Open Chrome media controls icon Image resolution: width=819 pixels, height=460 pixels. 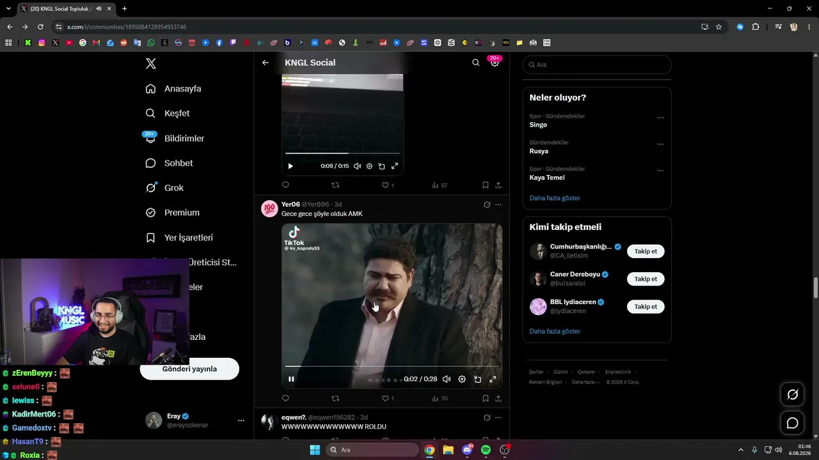point(778,27)
